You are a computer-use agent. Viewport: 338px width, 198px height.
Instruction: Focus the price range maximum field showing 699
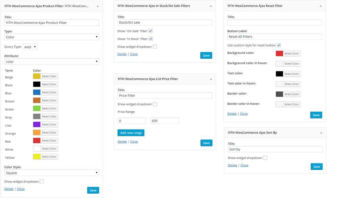(x=165, y=121)
